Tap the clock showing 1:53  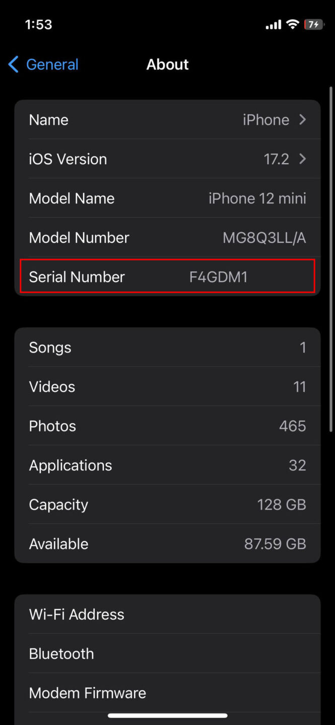click(38, 24)
